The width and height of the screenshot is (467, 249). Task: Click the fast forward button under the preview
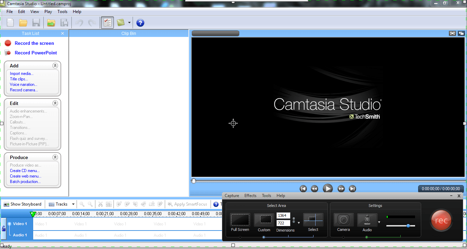(341, 188)
